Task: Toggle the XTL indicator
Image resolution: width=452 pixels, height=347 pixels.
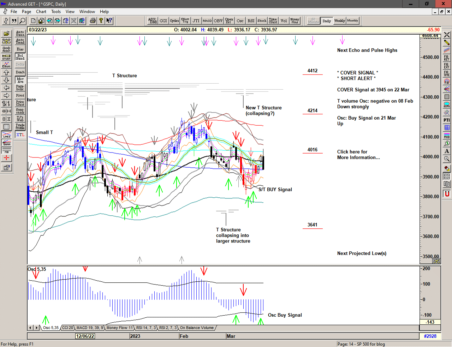Action: pyautogui.click(x=20, y=135)
